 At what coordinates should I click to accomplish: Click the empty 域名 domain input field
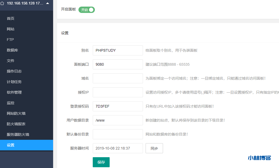118,78
